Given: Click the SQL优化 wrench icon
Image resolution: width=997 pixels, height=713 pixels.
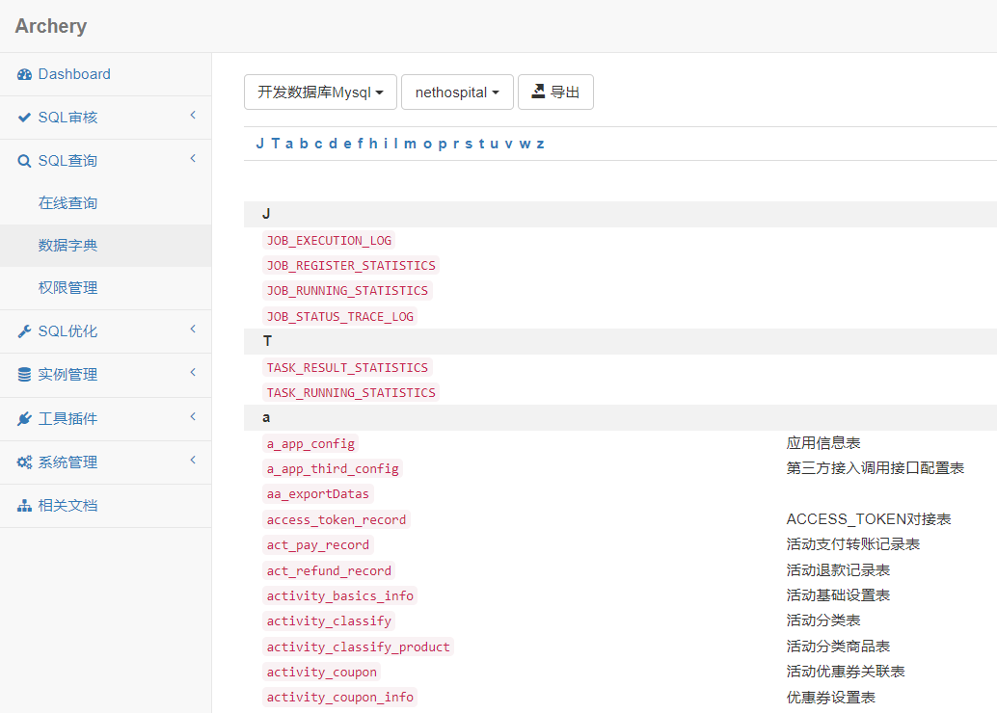Looking at the screenshot, I should (25, 331).
